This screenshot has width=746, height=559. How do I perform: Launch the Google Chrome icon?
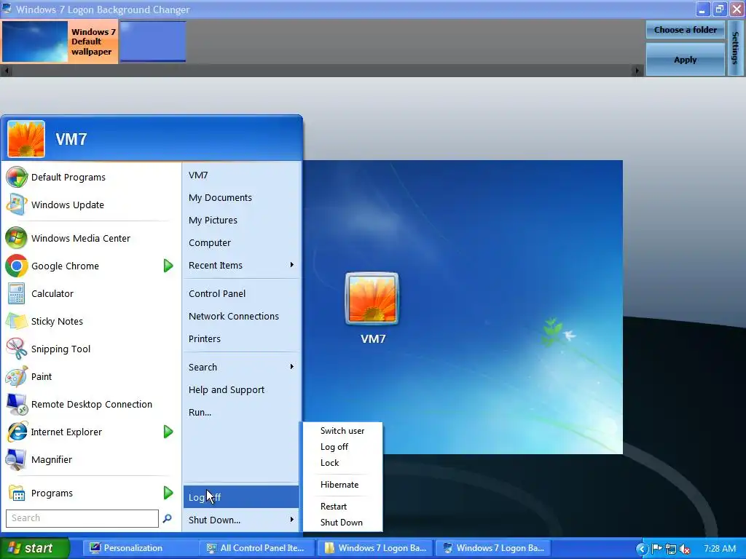coord(17,266)
